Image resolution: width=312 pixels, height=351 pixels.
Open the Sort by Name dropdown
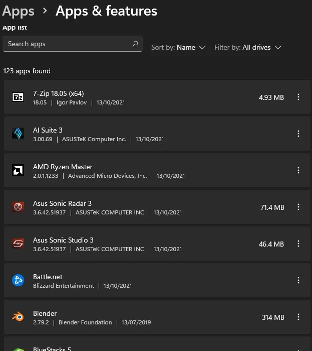178,48
